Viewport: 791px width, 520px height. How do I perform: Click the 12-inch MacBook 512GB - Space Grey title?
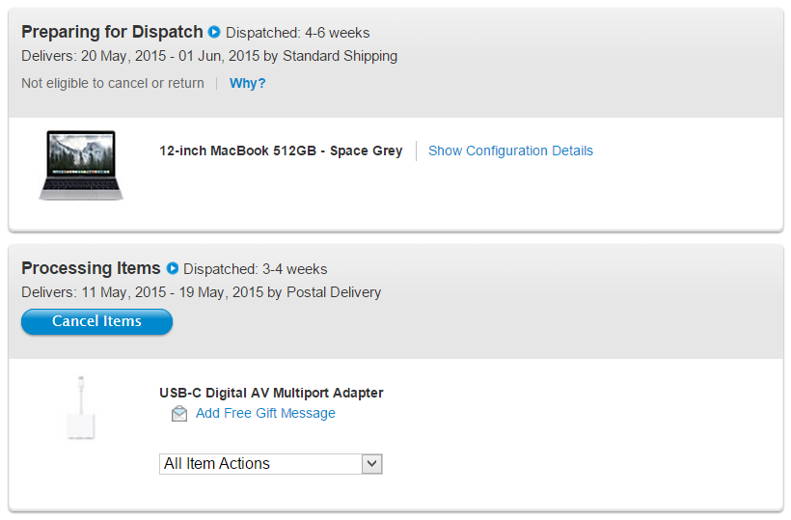click(281, 151)
